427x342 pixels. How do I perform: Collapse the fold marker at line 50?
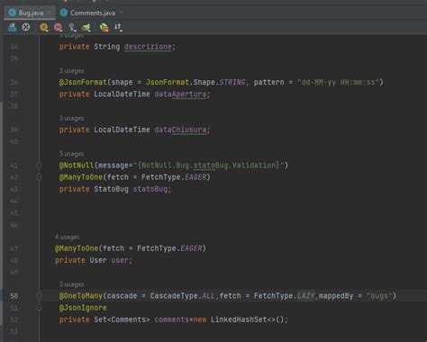tap(39, 296)
